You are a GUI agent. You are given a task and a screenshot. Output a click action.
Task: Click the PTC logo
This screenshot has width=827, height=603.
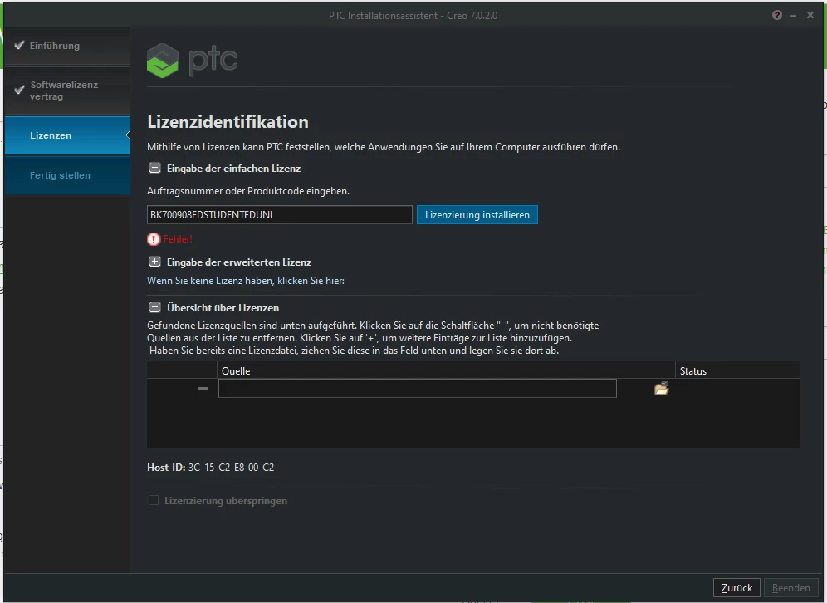click(192, 60)
